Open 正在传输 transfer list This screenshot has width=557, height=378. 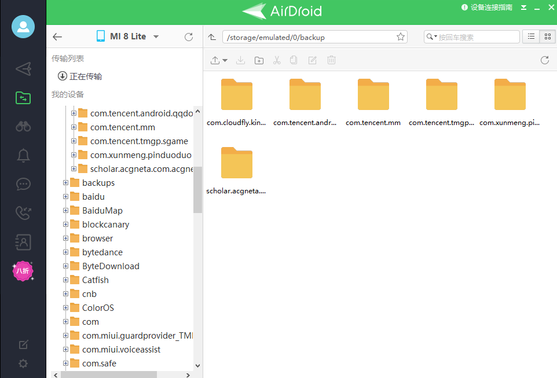tap(80, 76)
